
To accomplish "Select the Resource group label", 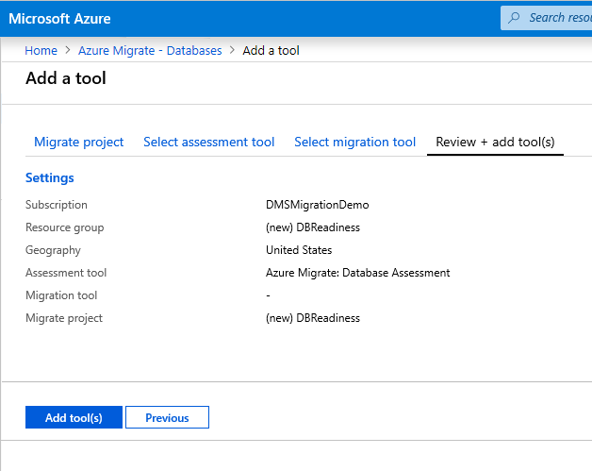I will coord(64,227).
